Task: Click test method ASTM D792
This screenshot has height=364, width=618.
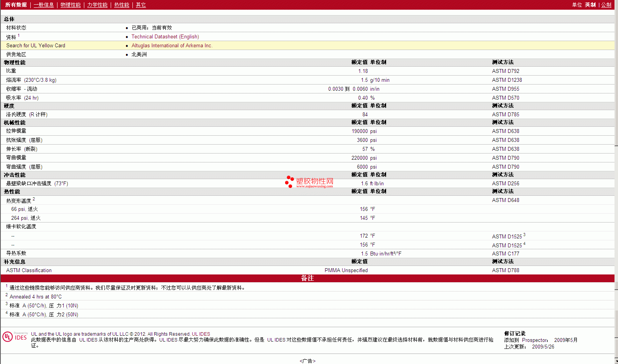Action: (x=505, y=71)
